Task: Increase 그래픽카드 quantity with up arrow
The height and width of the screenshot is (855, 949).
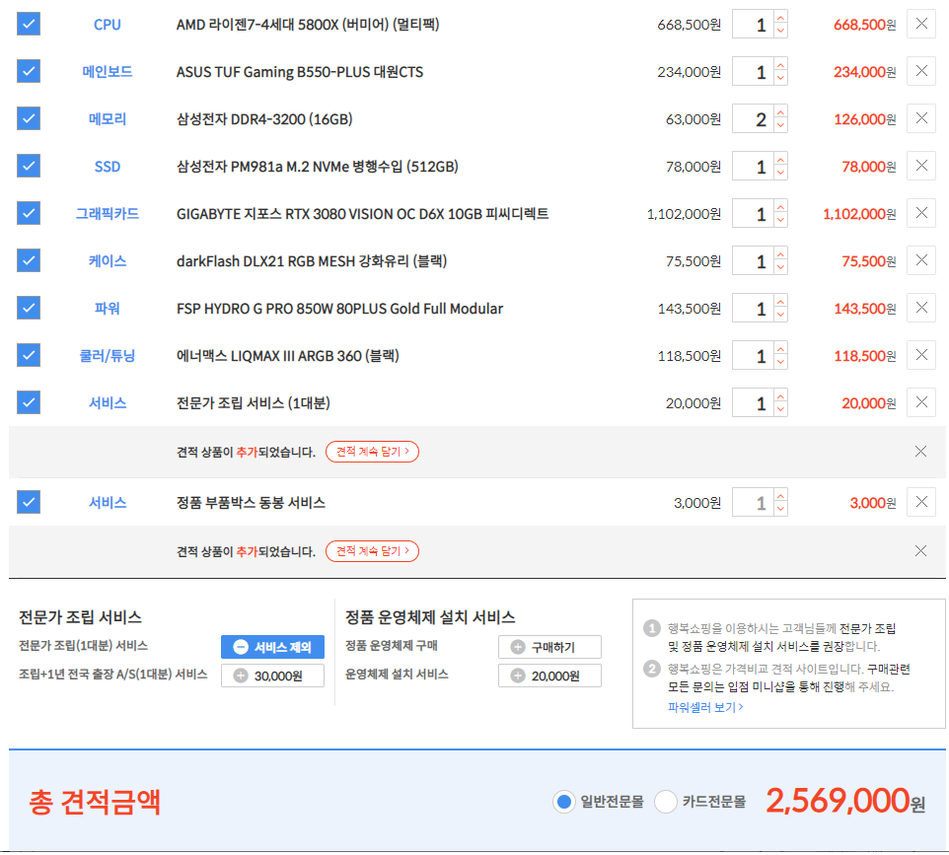Action: coord(780,206)
